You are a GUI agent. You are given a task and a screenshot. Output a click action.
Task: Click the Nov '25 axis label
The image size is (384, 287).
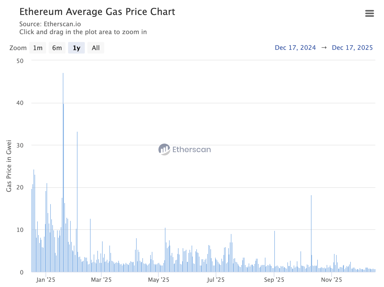click(x=331, y=280)
